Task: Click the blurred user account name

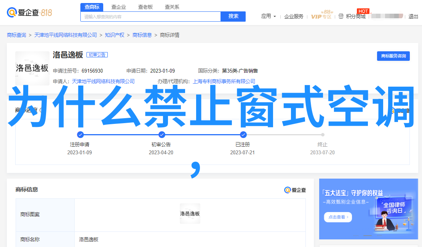Action: (387, 16)
